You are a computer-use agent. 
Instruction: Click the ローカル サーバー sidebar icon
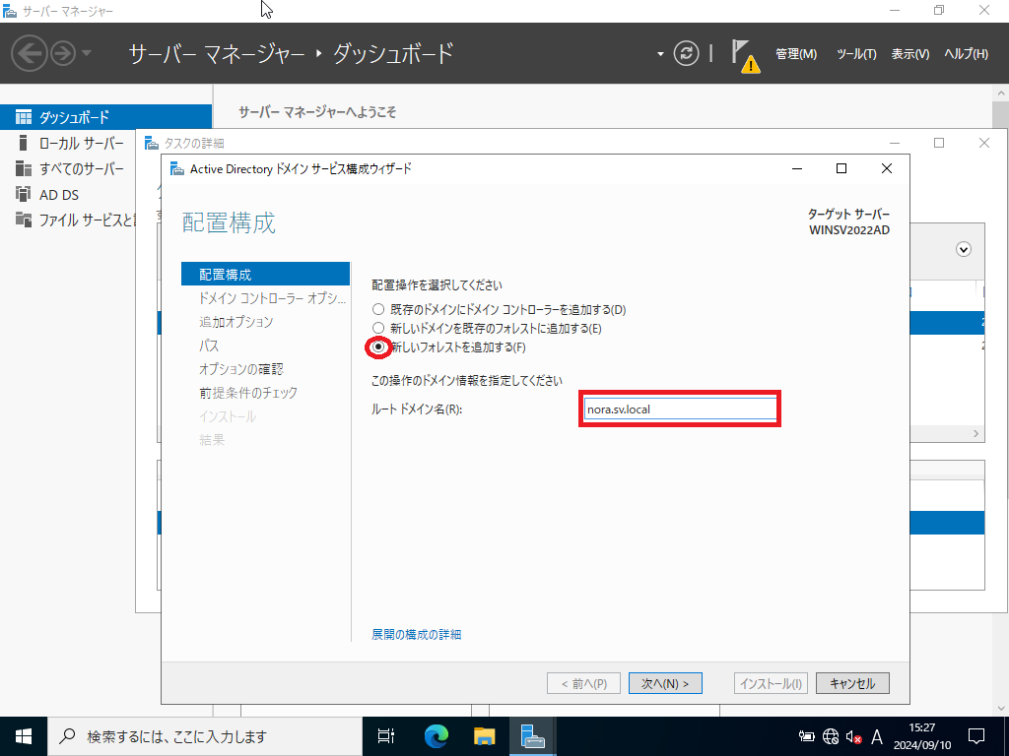point(24,143)
